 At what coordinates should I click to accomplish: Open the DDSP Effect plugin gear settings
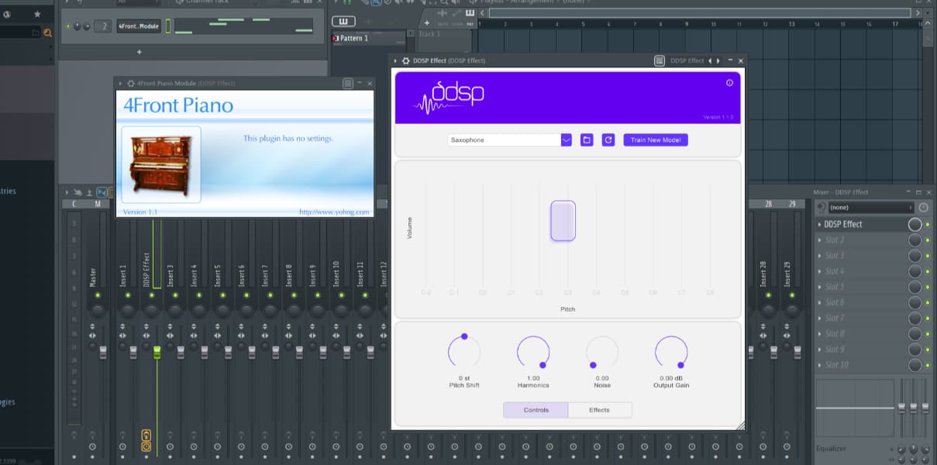pos(405,60)
